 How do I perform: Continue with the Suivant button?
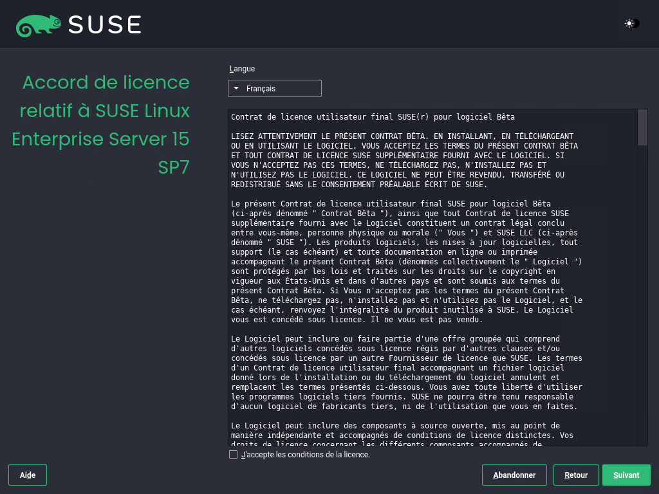pyautogui.click(x=626, y=475)
